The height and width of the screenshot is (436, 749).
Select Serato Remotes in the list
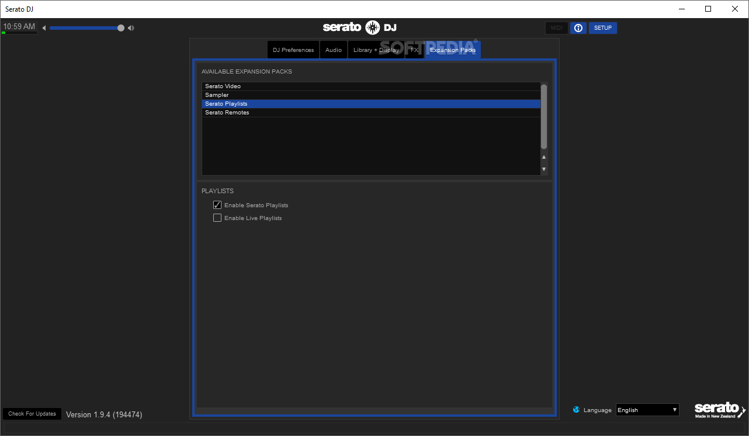point(371,113)
